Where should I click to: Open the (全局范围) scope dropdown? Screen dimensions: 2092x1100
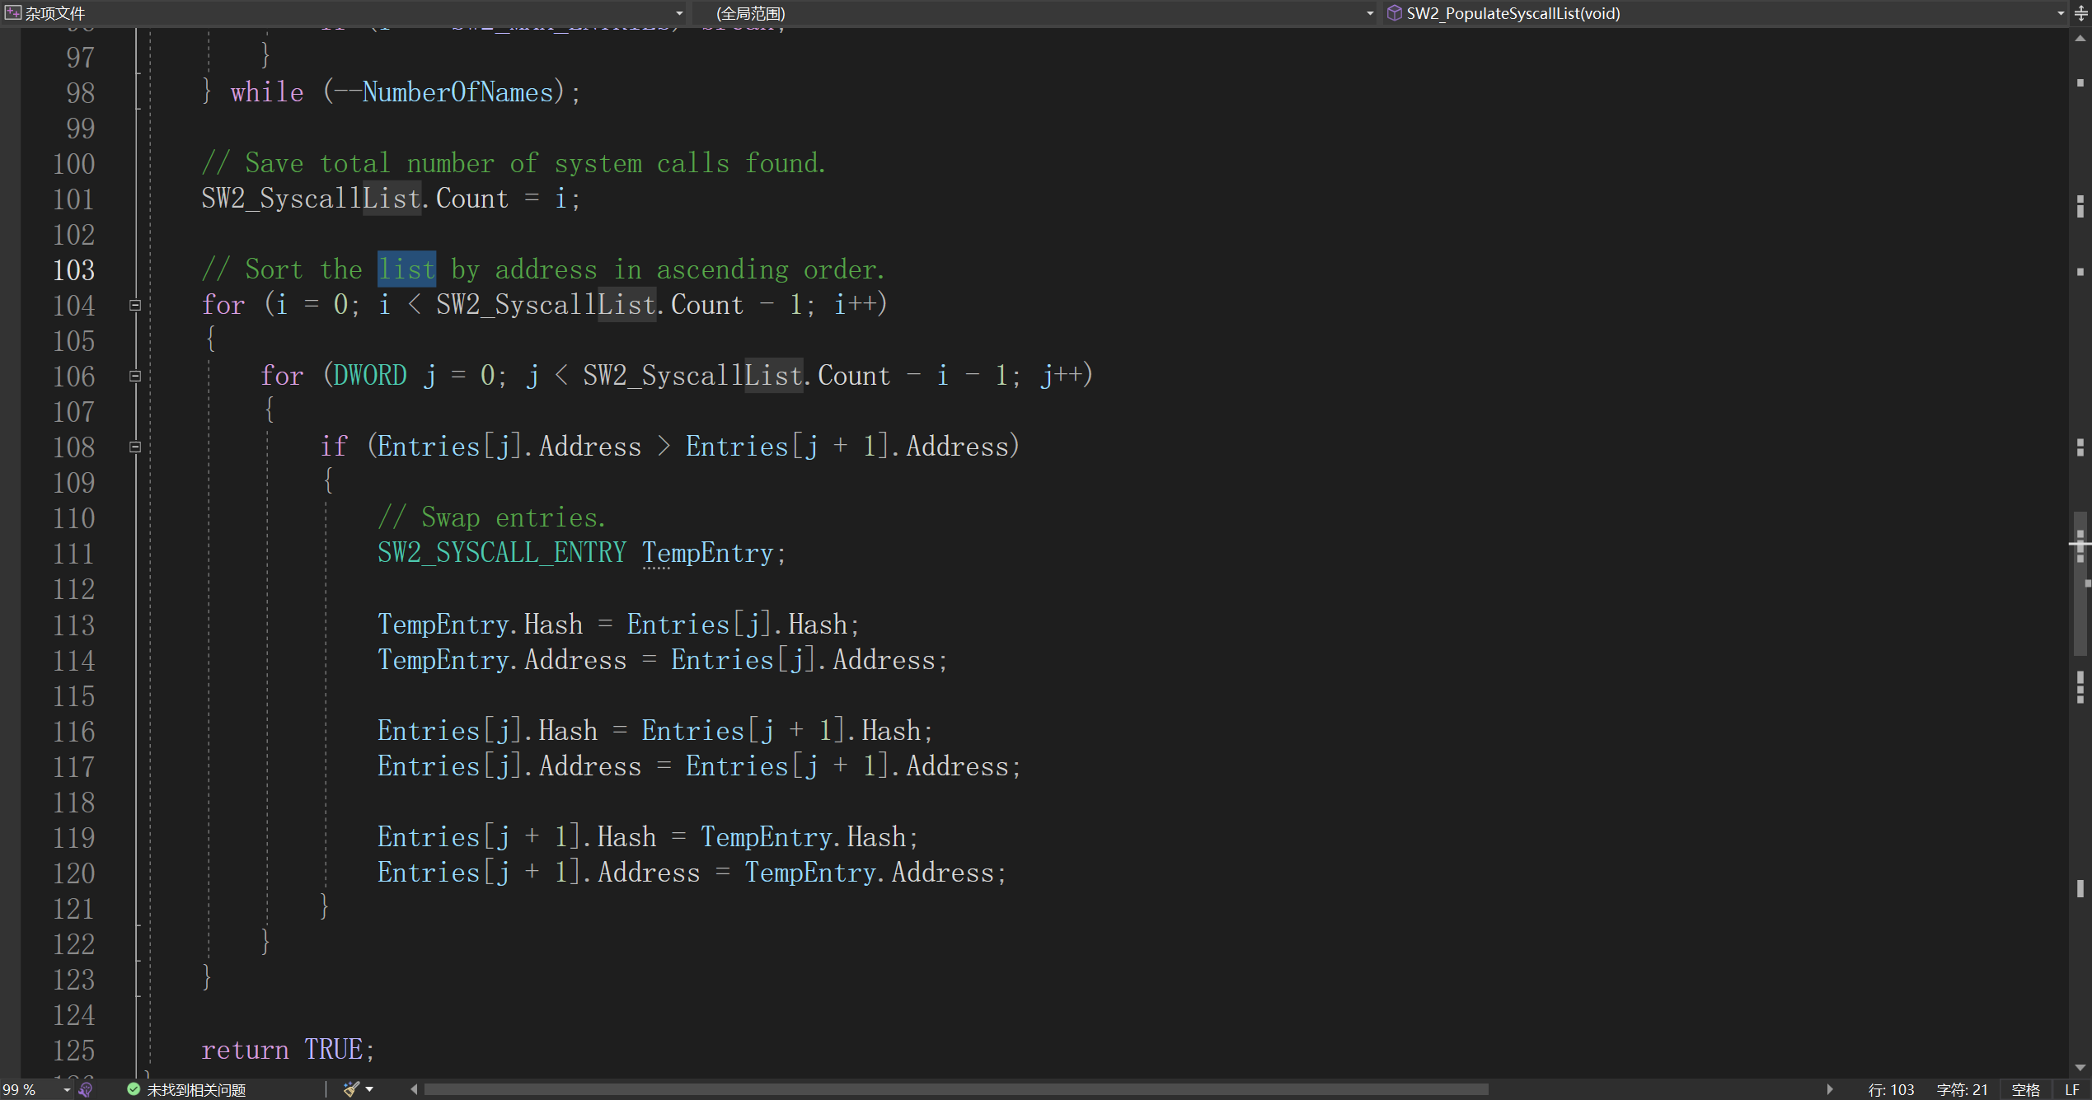1369,13
